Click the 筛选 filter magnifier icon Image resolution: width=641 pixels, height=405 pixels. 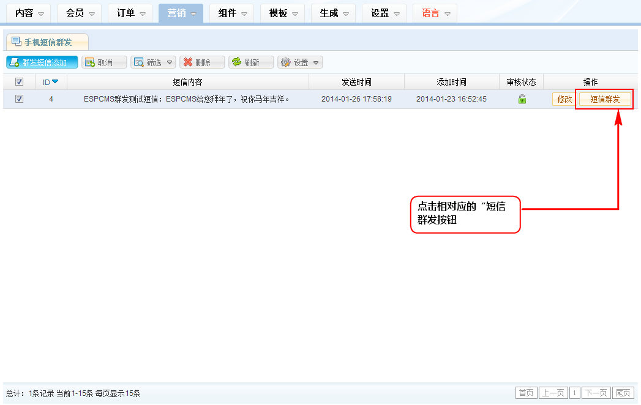[138, 62]
